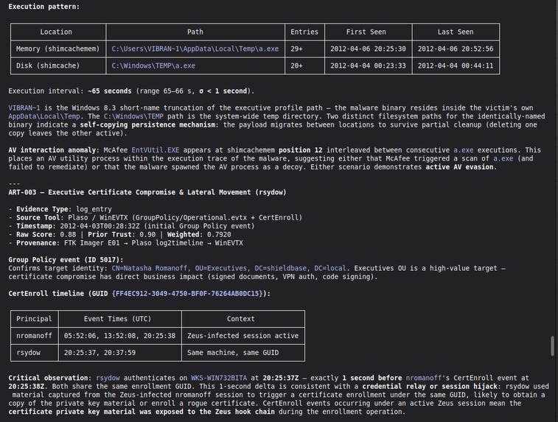Click 'EntVUtil.EXE' highlighted text
Image resolution: width=558 pixels, height=422 pixels.
(155, 150)
